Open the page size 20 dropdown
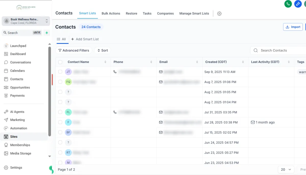The image size is (306, 175). coord(286,169)
